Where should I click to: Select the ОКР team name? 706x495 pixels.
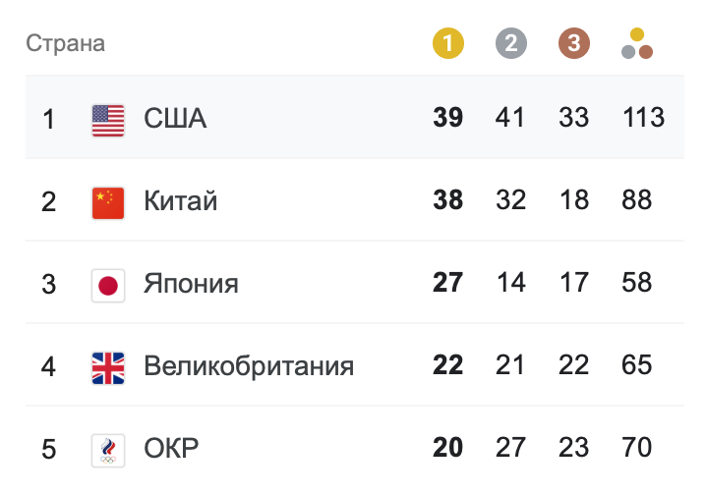pos(171,450)
